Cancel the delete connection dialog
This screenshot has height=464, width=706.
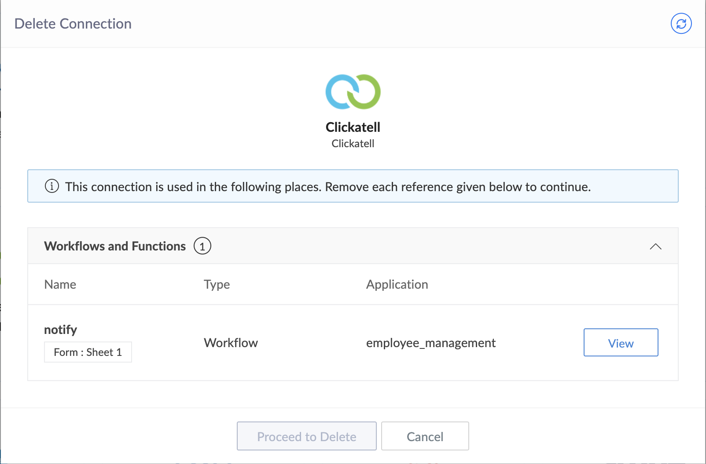425,436
